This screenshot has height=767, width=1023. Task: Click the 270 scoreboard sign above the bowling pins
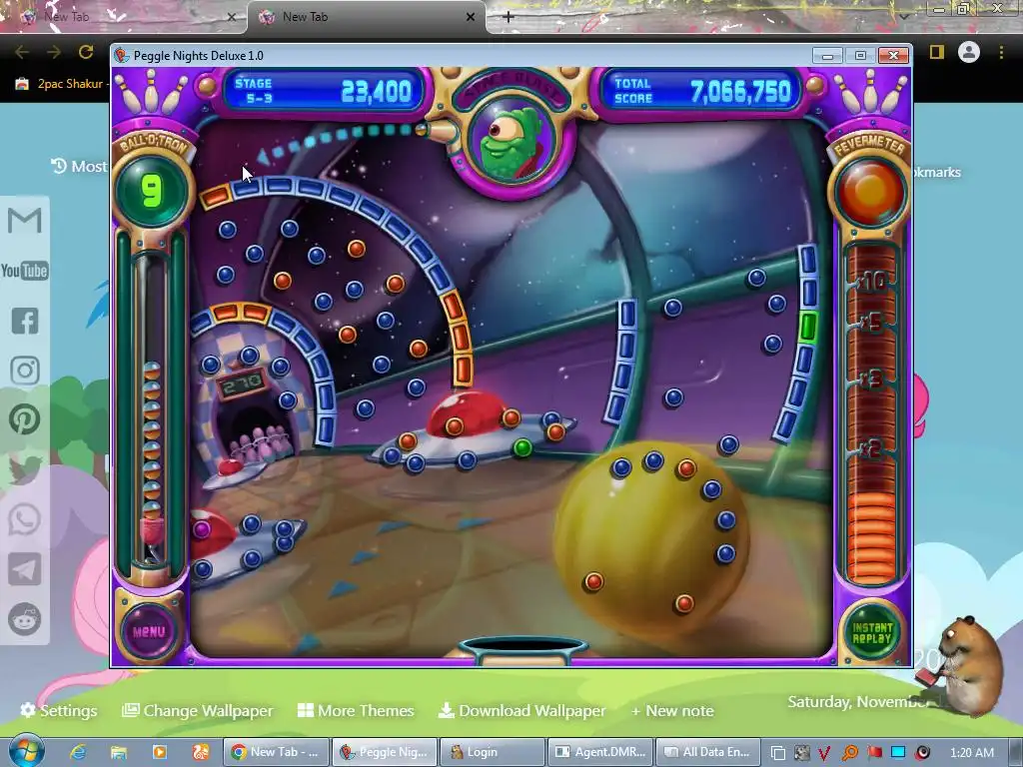tap(241, 384)
